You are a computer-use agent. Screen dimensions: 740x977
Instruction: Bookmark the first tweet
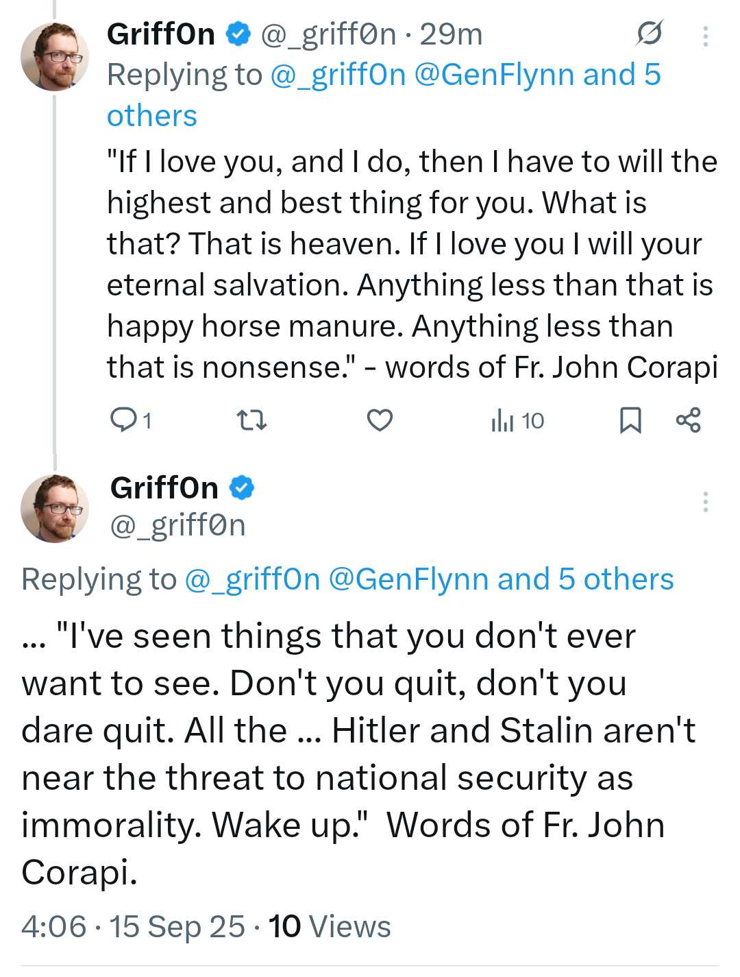tap(630, 420)
